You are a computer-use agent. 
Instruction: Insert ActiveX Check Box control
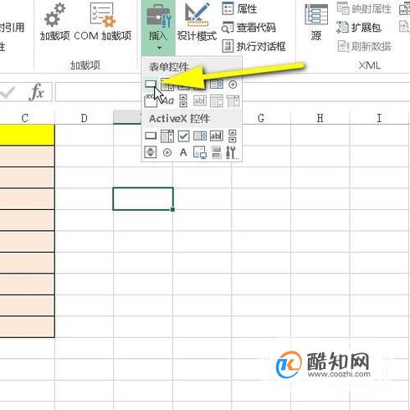183,136
